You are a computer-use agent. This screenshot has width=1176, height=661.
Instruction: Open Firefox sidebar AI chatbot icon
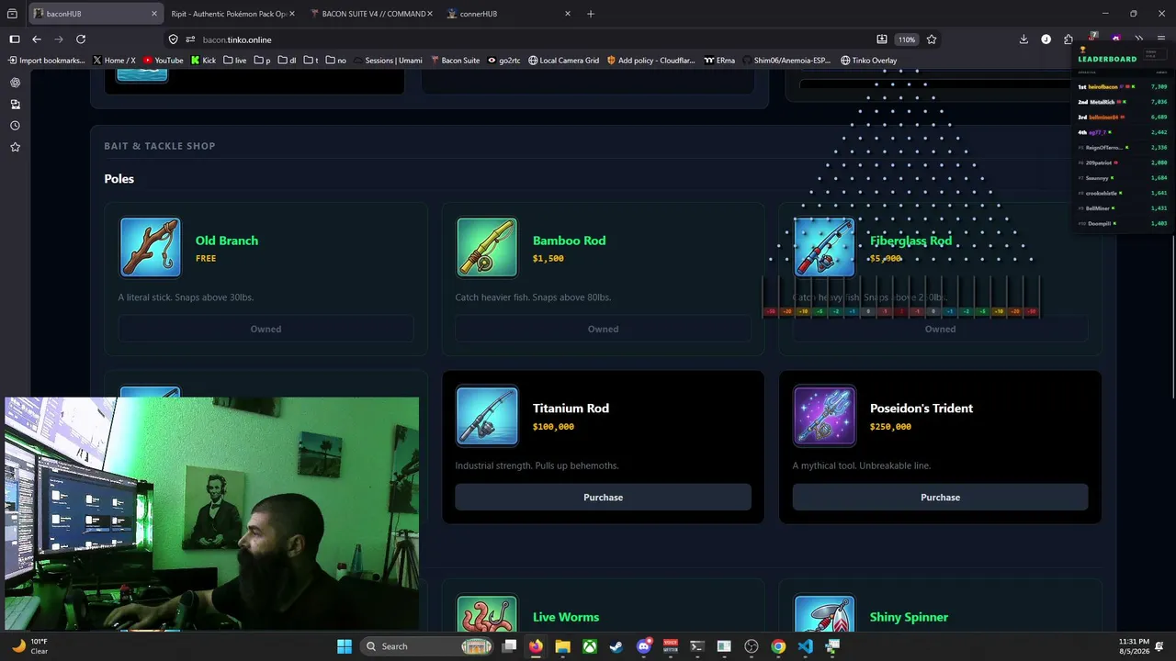click(15, 83)
